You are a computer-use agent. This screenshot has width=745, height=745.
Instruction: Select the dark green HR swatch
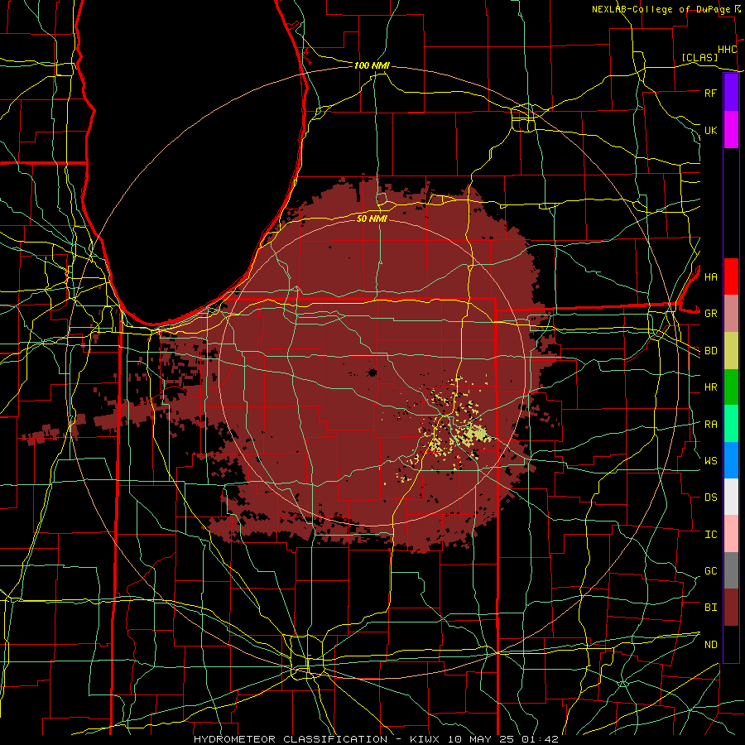[731, 387]
